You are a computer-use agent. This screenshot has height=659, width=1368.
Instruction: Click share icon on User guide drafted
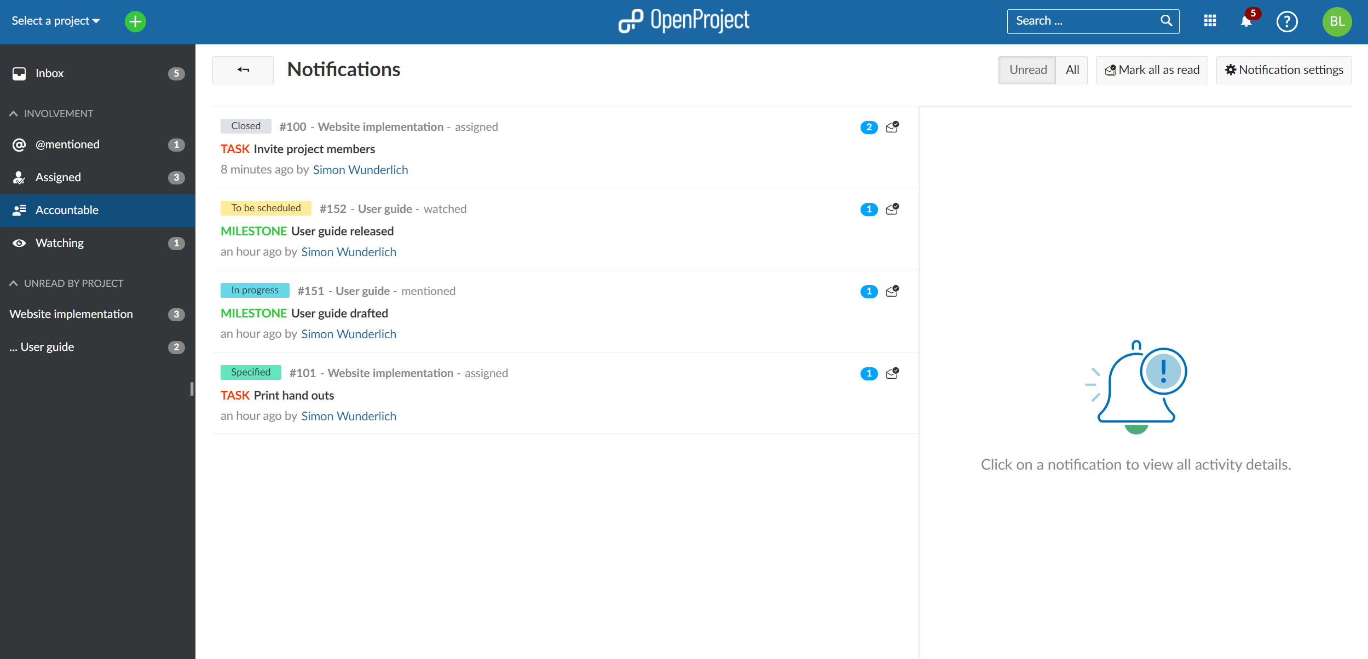[x=891, y=291]
